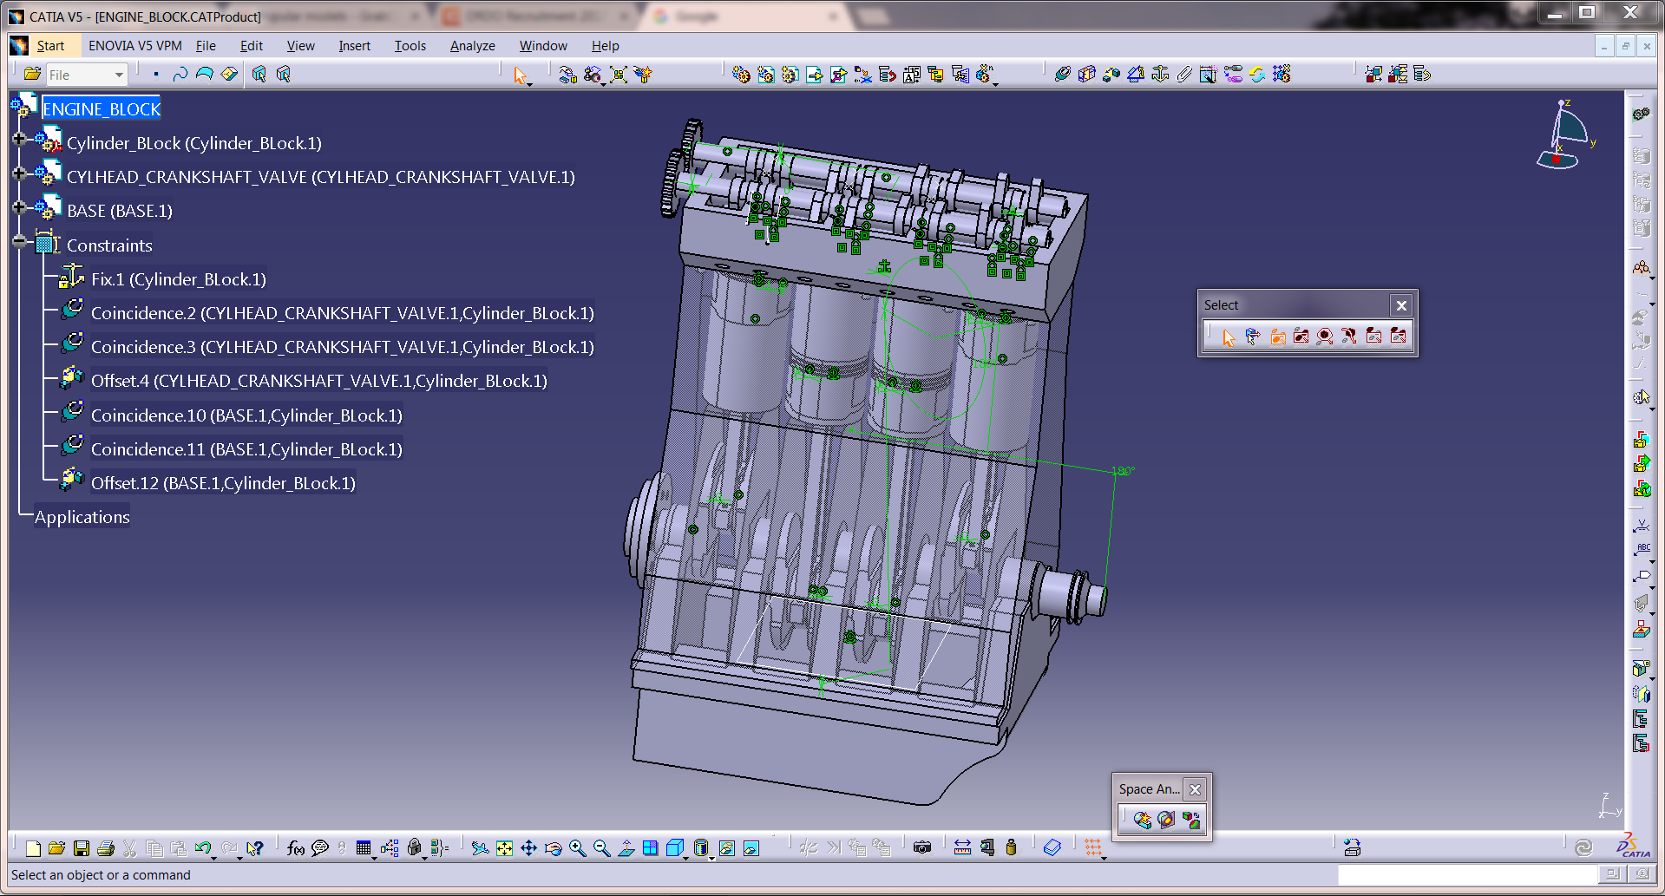Click the Print icon
Image resolution: width=1665 pixels, height=896 pixels.
pyautogui.click(x=106, y=848)
